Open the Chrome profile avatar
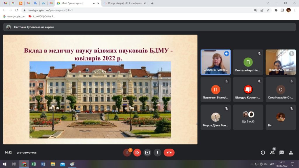The height and width of the screenshot is (168, 299). tap(288, 10)
